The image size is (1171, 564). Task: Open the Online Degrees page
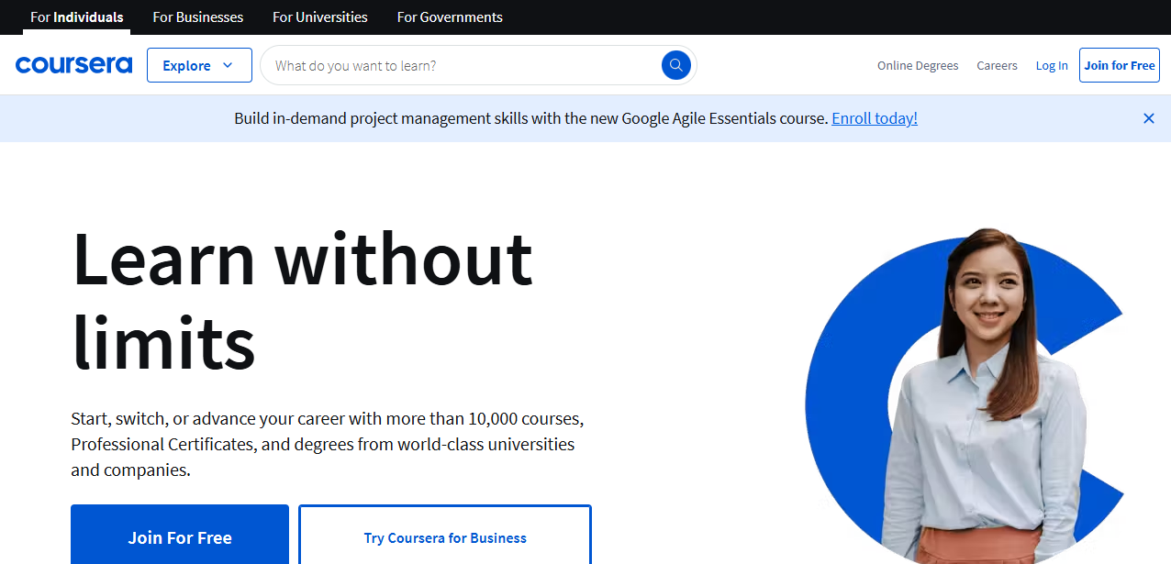(917, 65)
